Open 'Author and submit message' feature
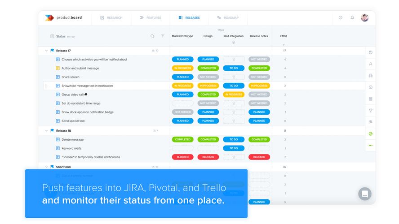The height and width of the screenshot is (224, 399). point(80,68)
